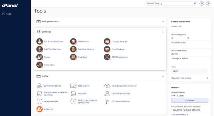Open Конфіденційність каталогу eye icon

click(x=107, y=86)
